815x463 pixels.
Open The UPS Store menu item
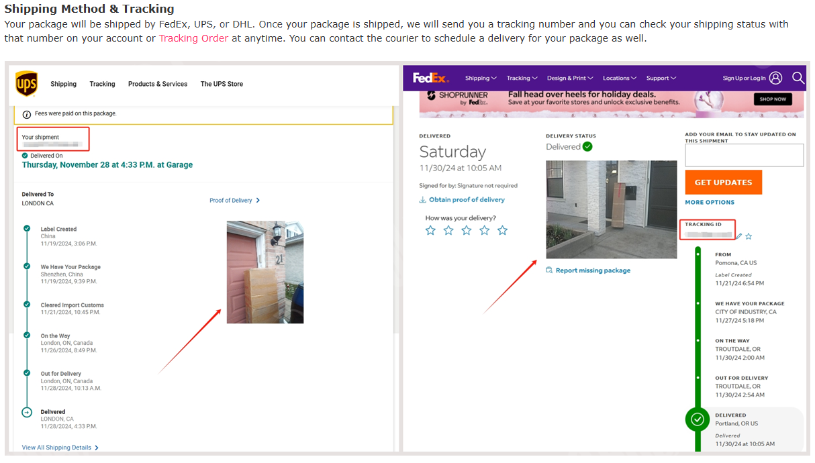[x=222, y=84]
